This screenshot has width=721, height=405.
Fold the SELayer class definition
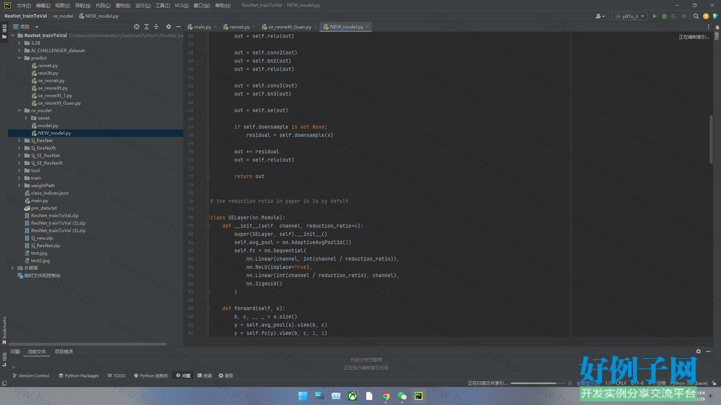click(x=208, y=217)
